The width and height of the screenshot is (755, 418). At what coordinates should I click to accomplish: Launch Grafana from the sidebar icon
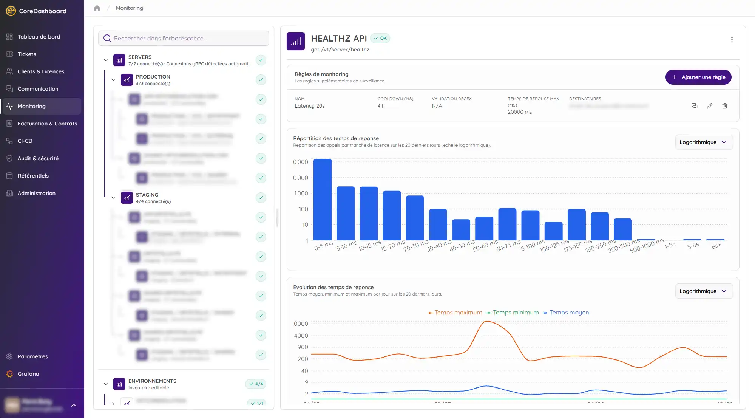click(x=9, y=374)
